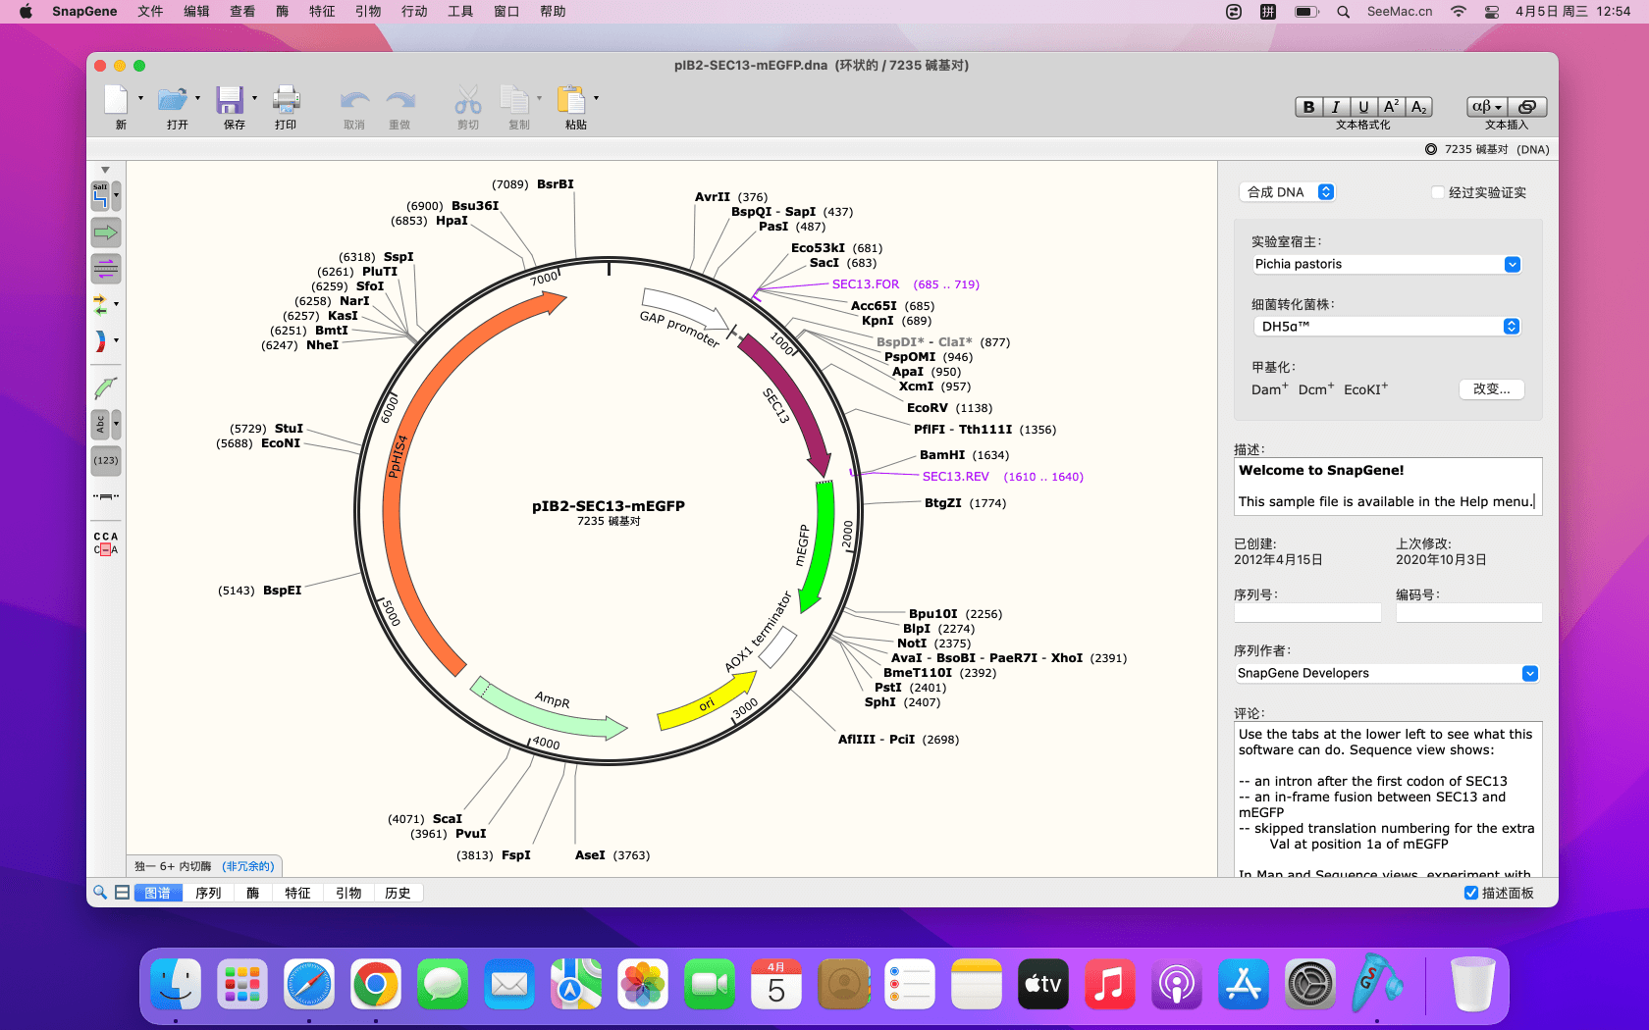The height and width of the screenshot is (1030, 1649).
Task: Create a new file with the New icon
Action: click(116, 100)
